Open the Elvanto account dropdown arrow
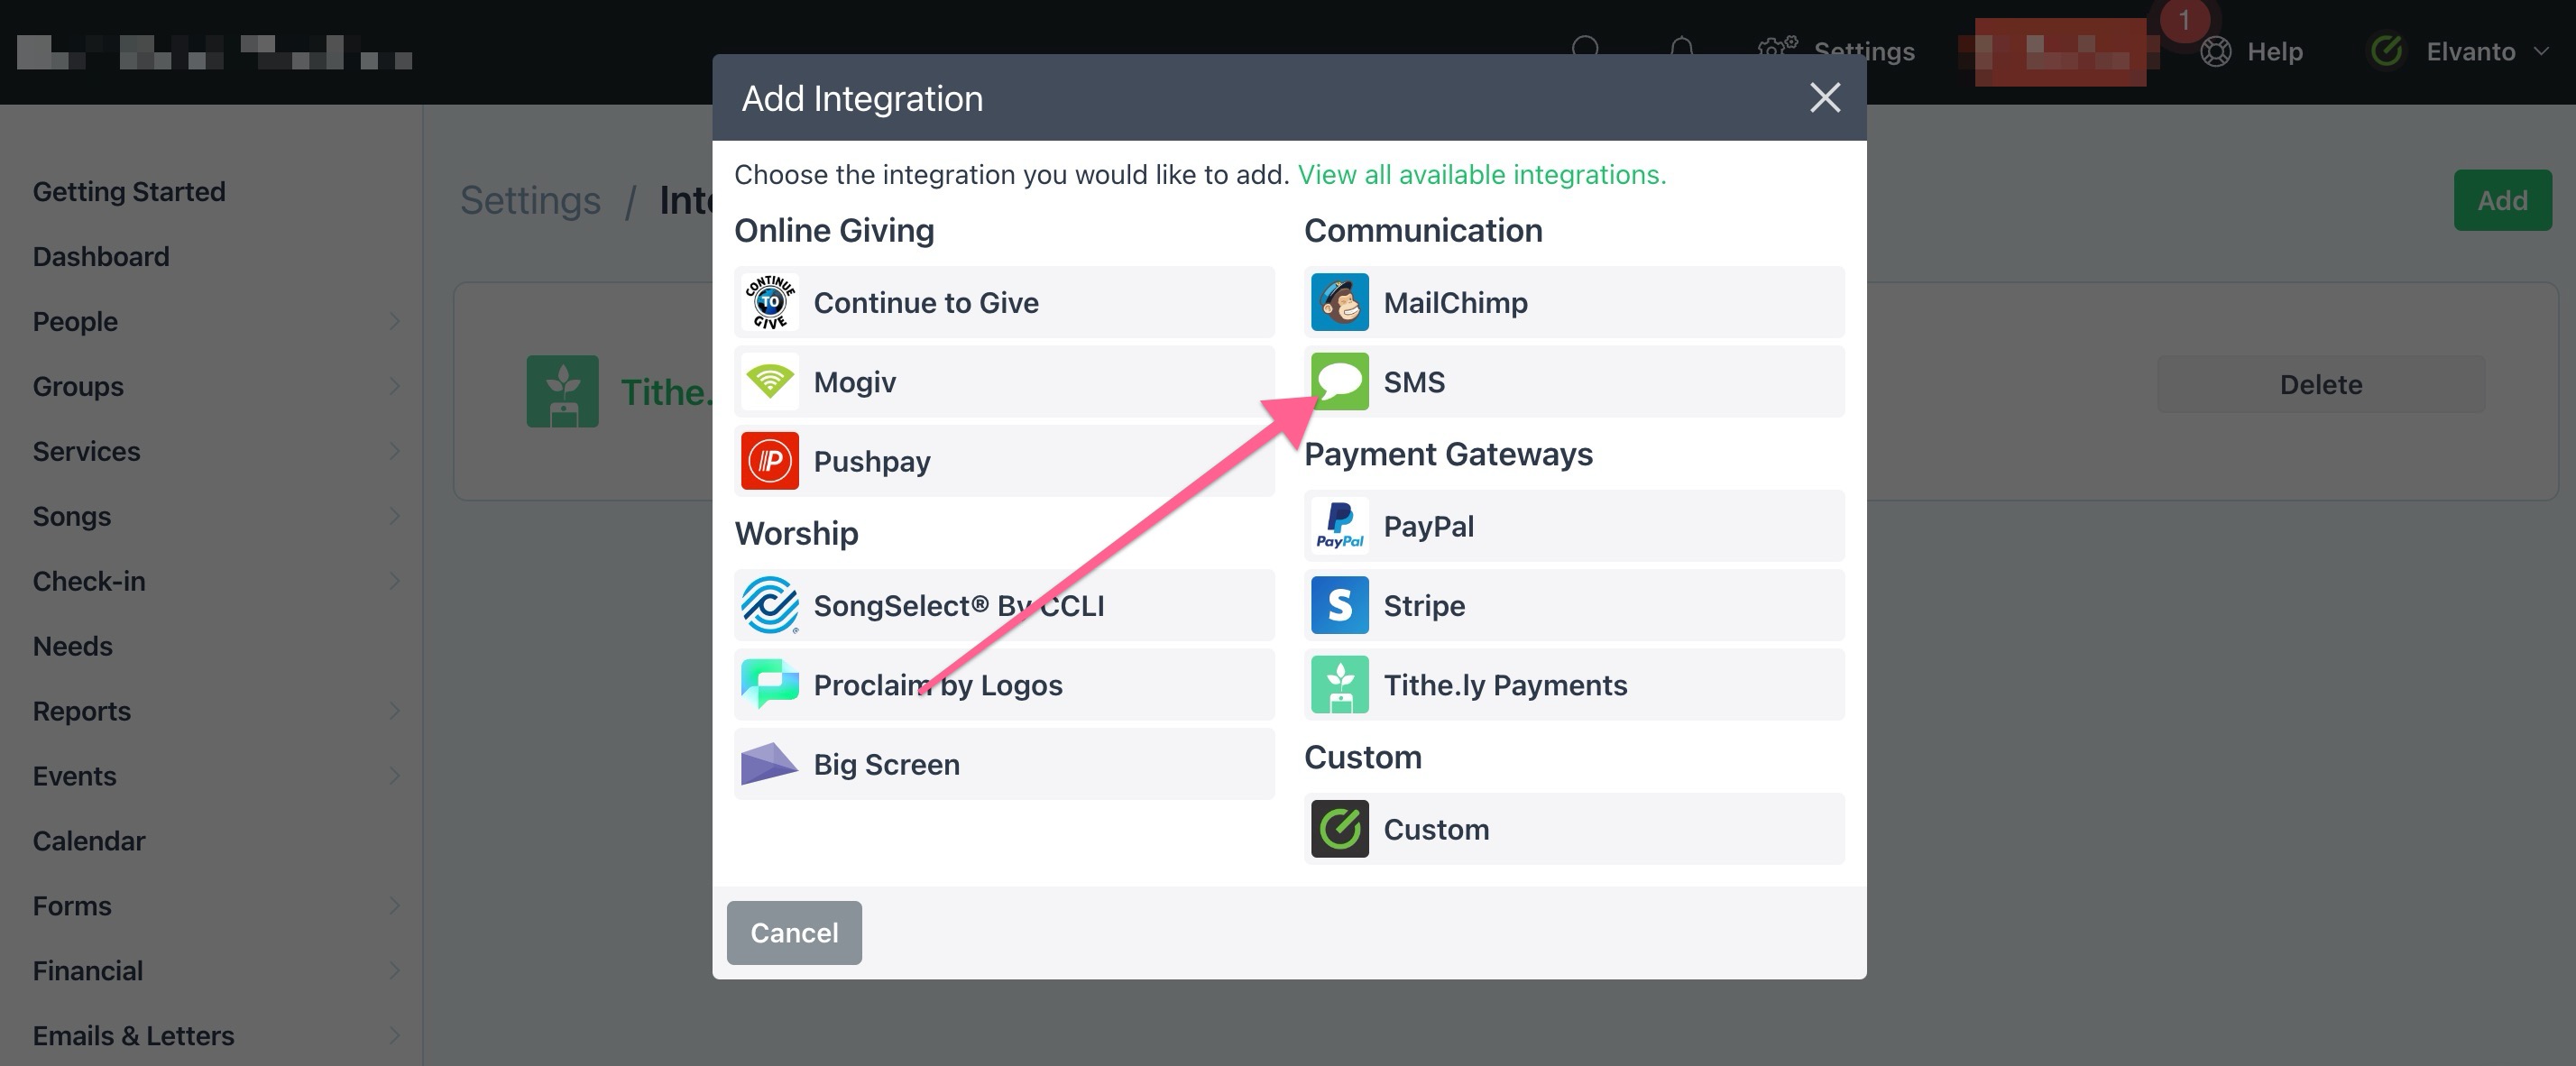 pos(2541,51)
